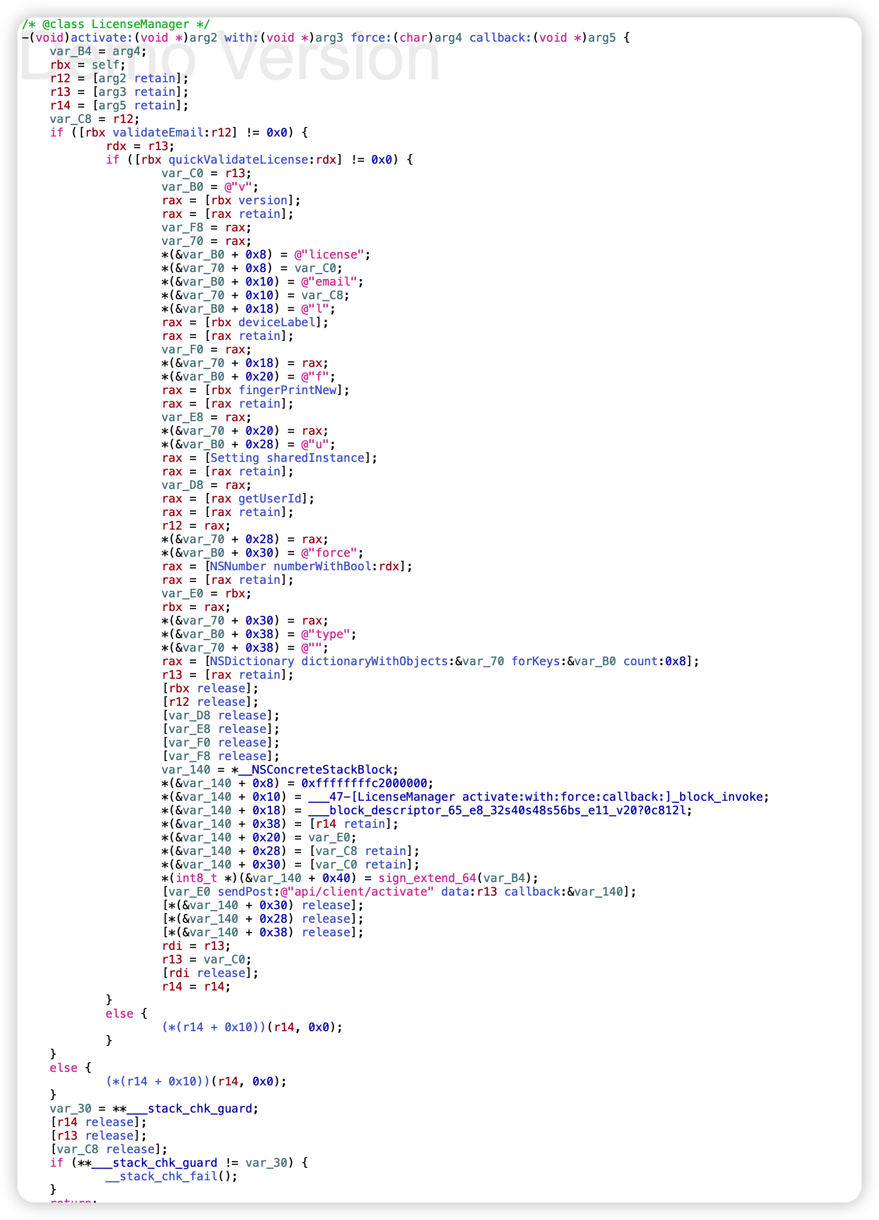879x1220 pixels.
Task: Click the "var_30 = **___stack_chk_guard;" line
Action: [154, 1109]
